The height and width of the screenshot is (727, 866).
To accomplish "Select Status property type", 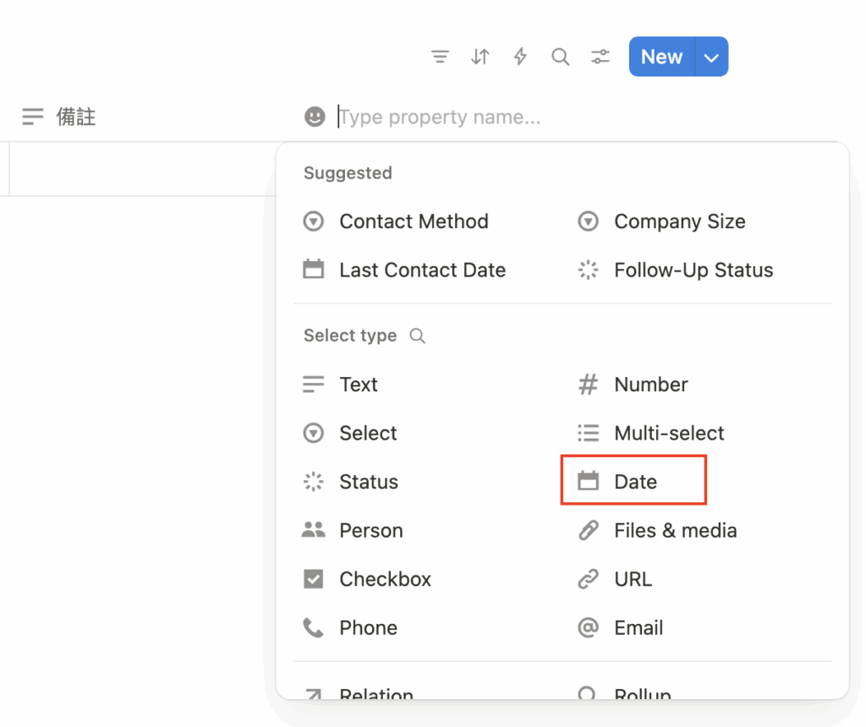I will tap(368, 482).
